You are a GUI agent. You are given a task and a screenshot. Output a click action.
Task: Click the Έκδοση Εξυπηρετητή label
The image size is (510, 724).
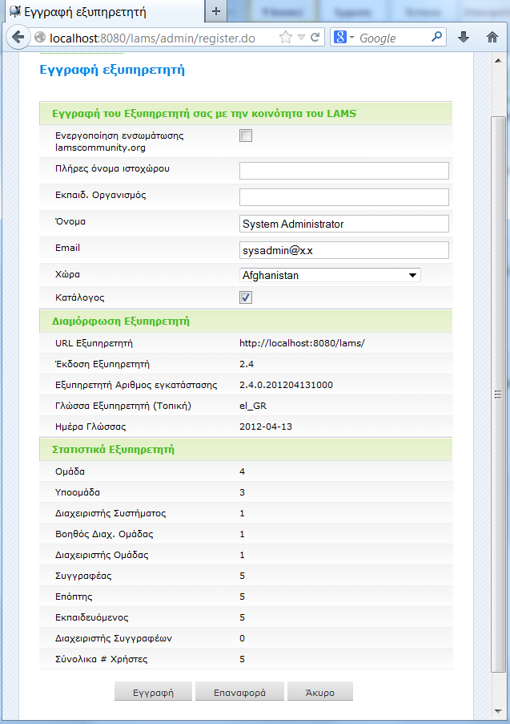(102, 364)
